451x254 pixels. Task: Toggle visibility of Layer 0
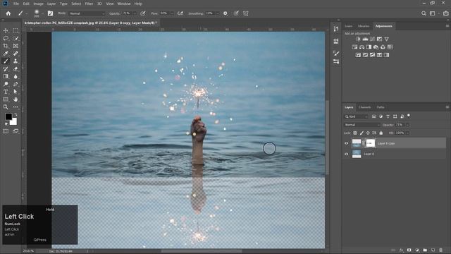click(x=346, y=154)
